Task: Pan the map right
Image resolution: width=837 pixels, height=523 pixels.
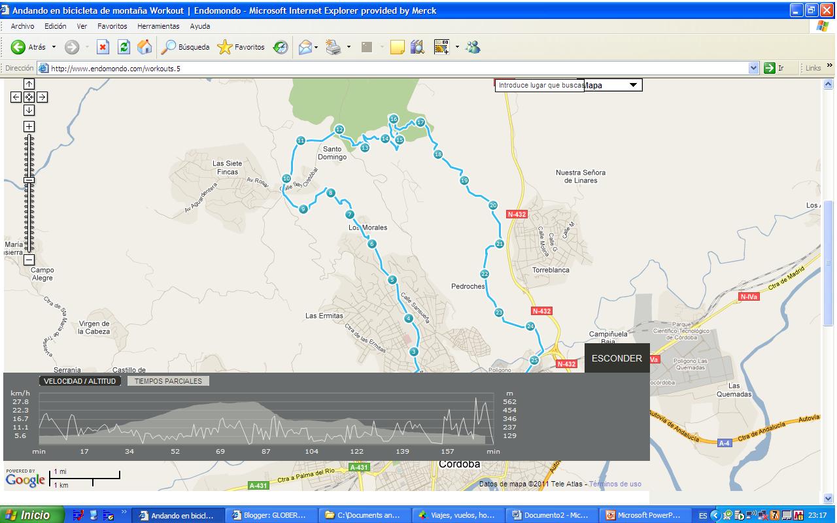Action: click(42, 97)
